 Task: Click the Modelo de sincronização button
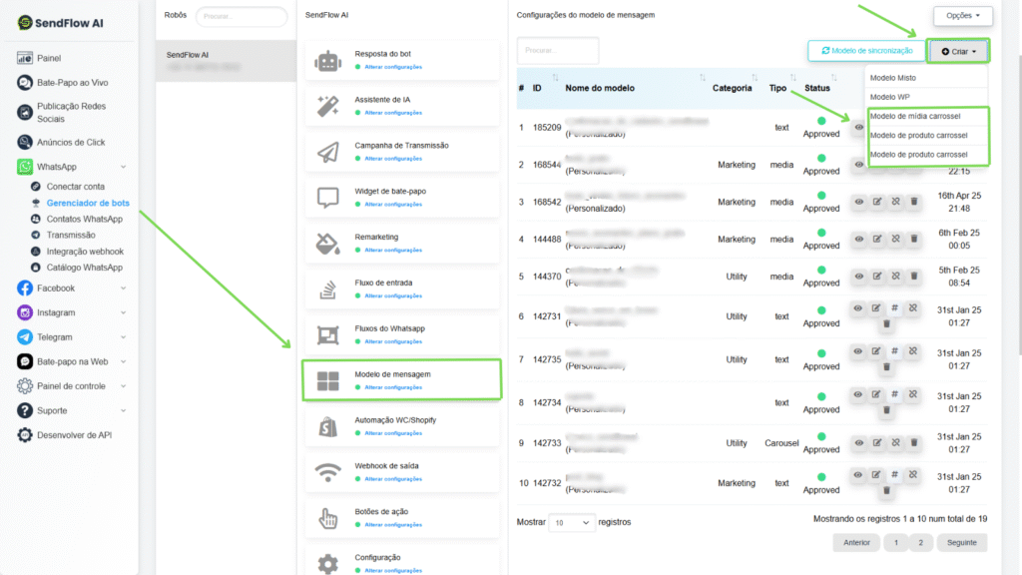867,51
